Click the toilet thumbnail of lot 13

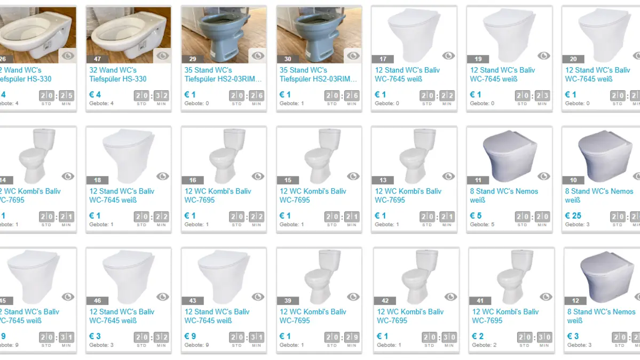pyautogui.click(x=414, y=155)
